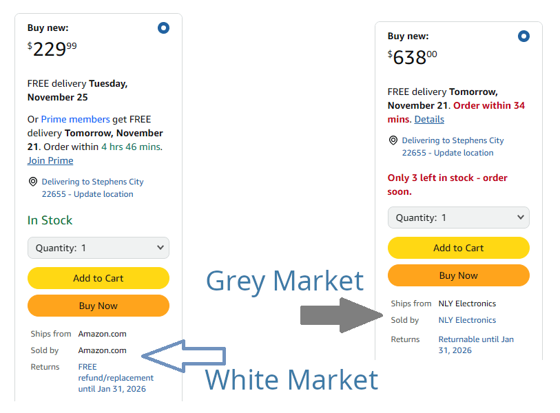The width and height of the screenshot is (560, 413).
Task: Open the Quantity dropdown in the Amazon.com offer
Action: 98,248
